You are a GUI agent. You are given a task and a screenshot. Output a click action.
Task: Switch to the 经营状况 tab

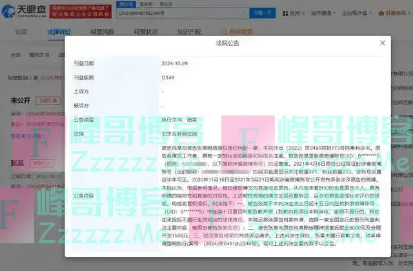click(146, 32)
